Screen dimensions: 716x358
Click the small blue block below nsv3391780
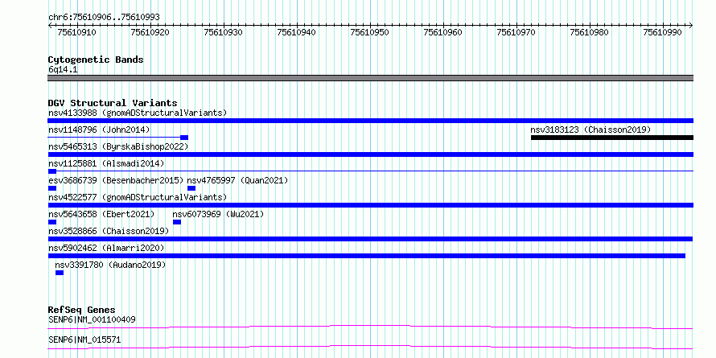60,273
